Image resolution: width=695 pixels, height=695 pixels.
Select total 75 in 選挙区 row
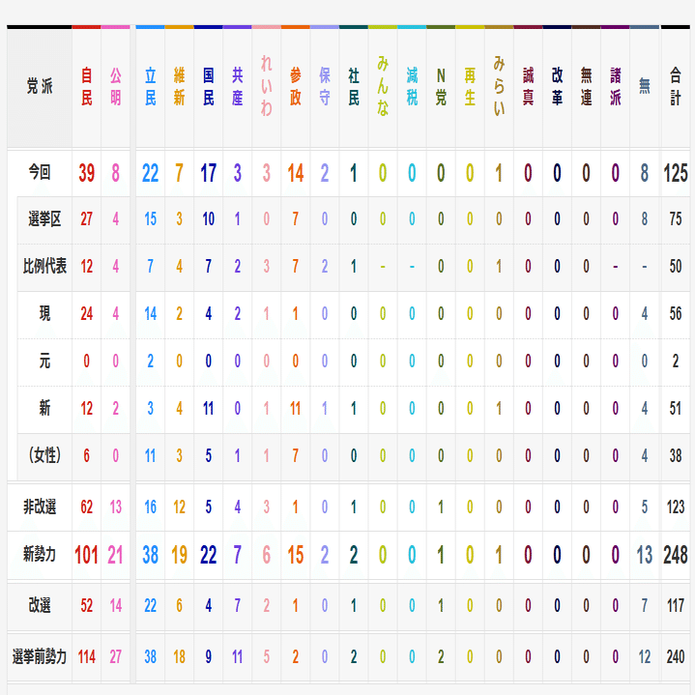click(676, 219)
